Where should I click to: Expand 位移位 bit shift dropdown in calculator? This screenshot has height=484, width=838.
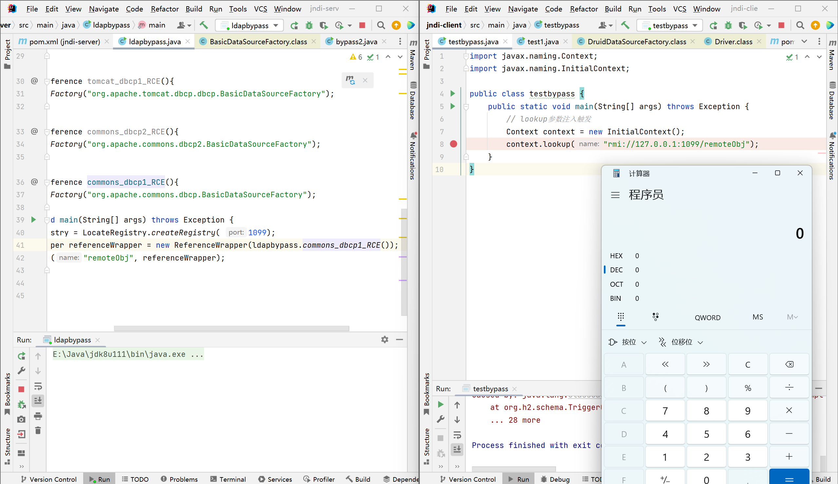pyautogui.click(x=681, y=342)
